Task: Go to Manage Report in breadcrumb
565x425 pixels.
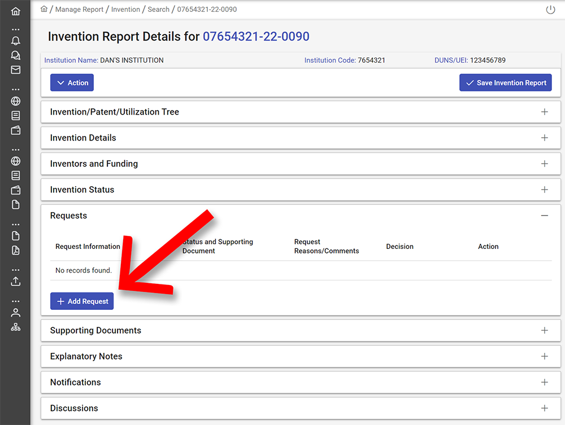Action: [79, 10]
